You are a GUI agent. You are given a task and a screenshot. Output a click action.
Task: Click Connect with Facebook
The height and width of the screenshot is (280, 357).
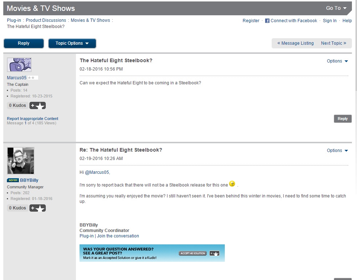[294, 21]
